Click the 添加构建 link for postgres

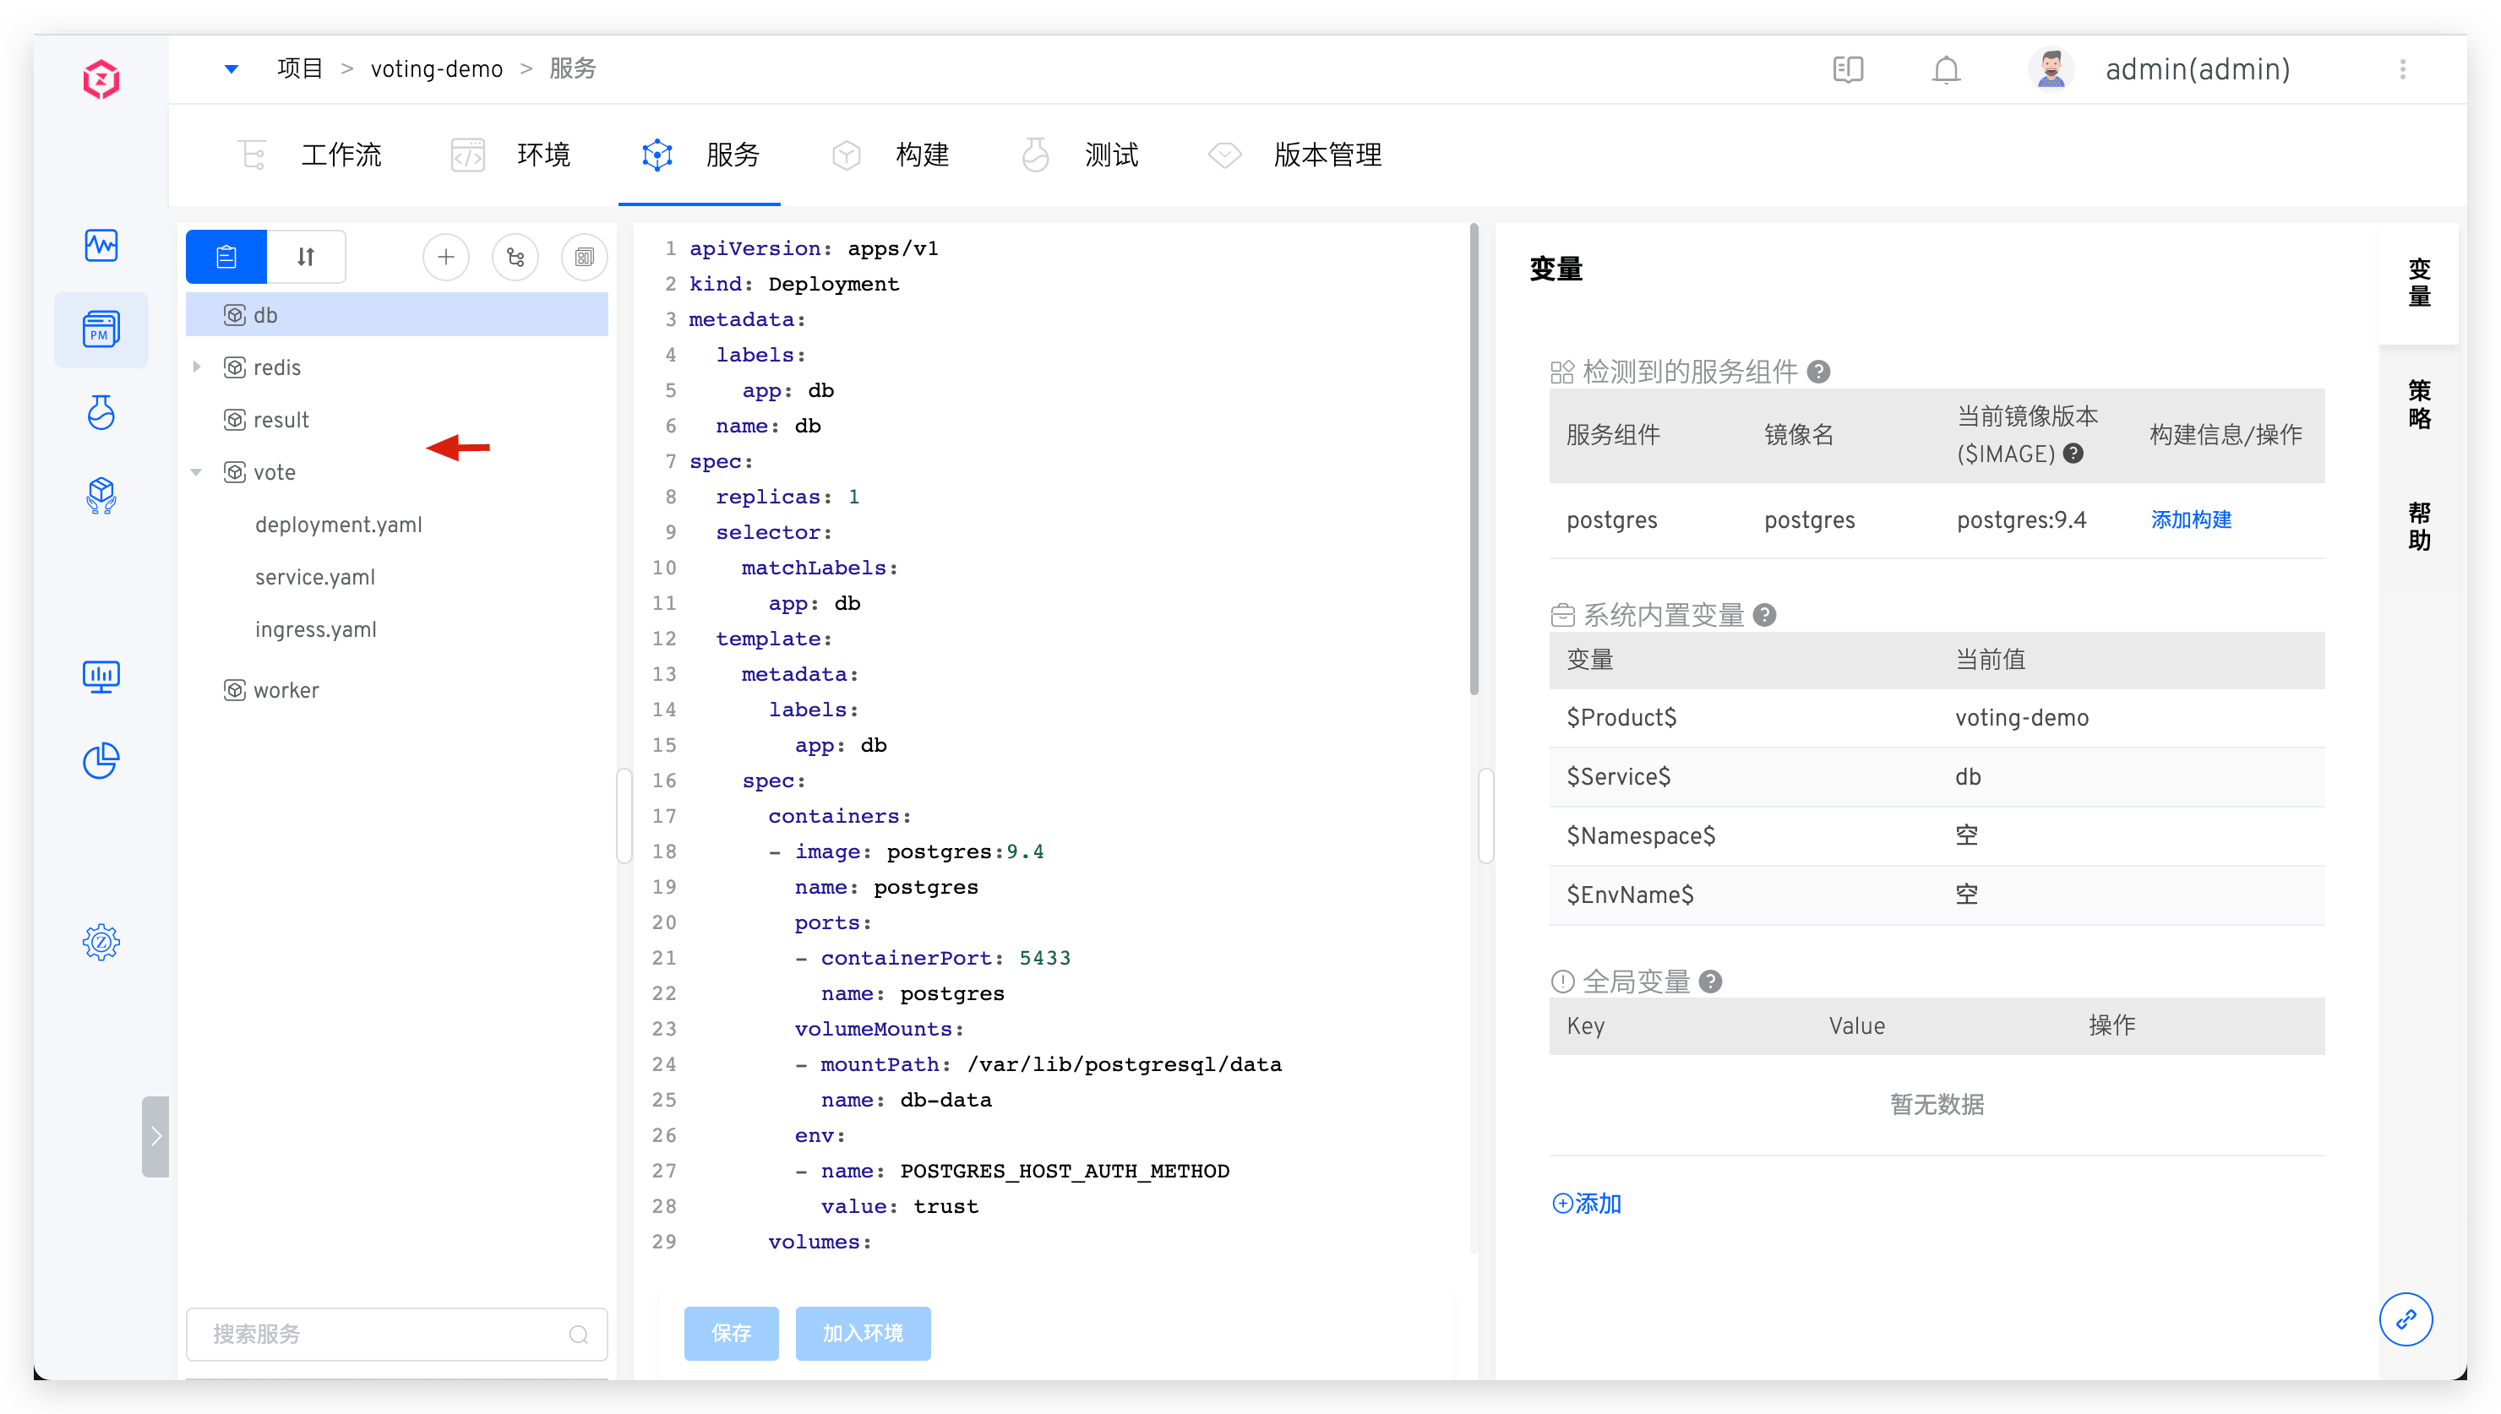(x=2191, y=519)
